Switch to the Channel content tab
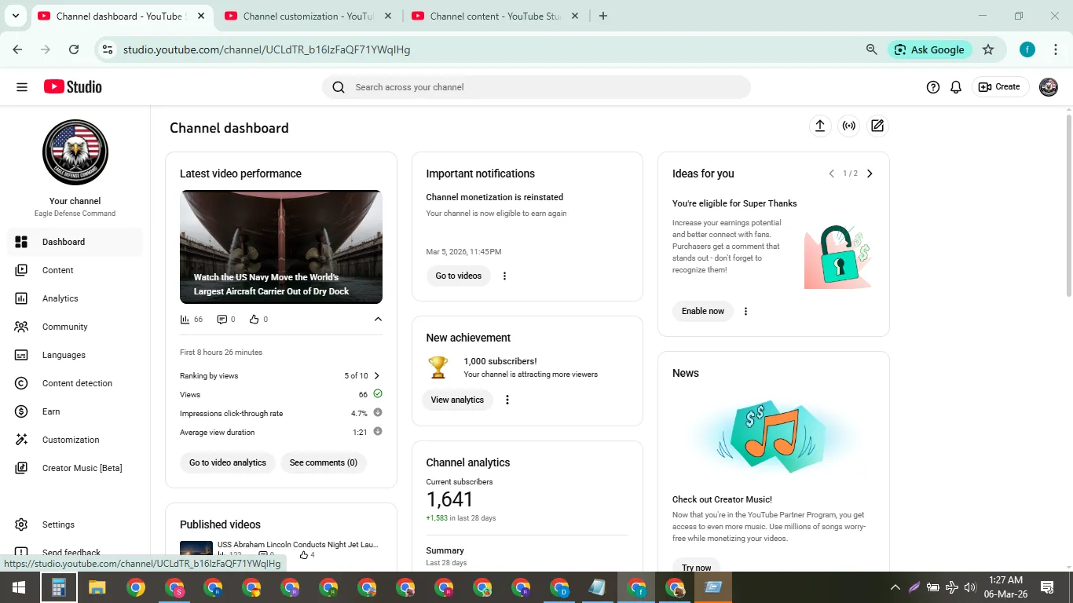1073x603 pixels. point(495,16)
